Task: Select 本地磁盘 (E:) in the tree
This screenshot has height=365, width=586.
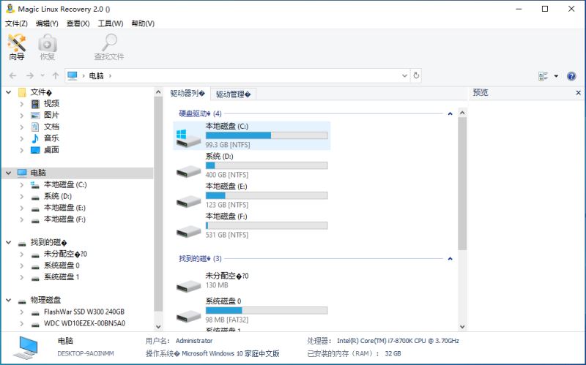Action: 64,208
